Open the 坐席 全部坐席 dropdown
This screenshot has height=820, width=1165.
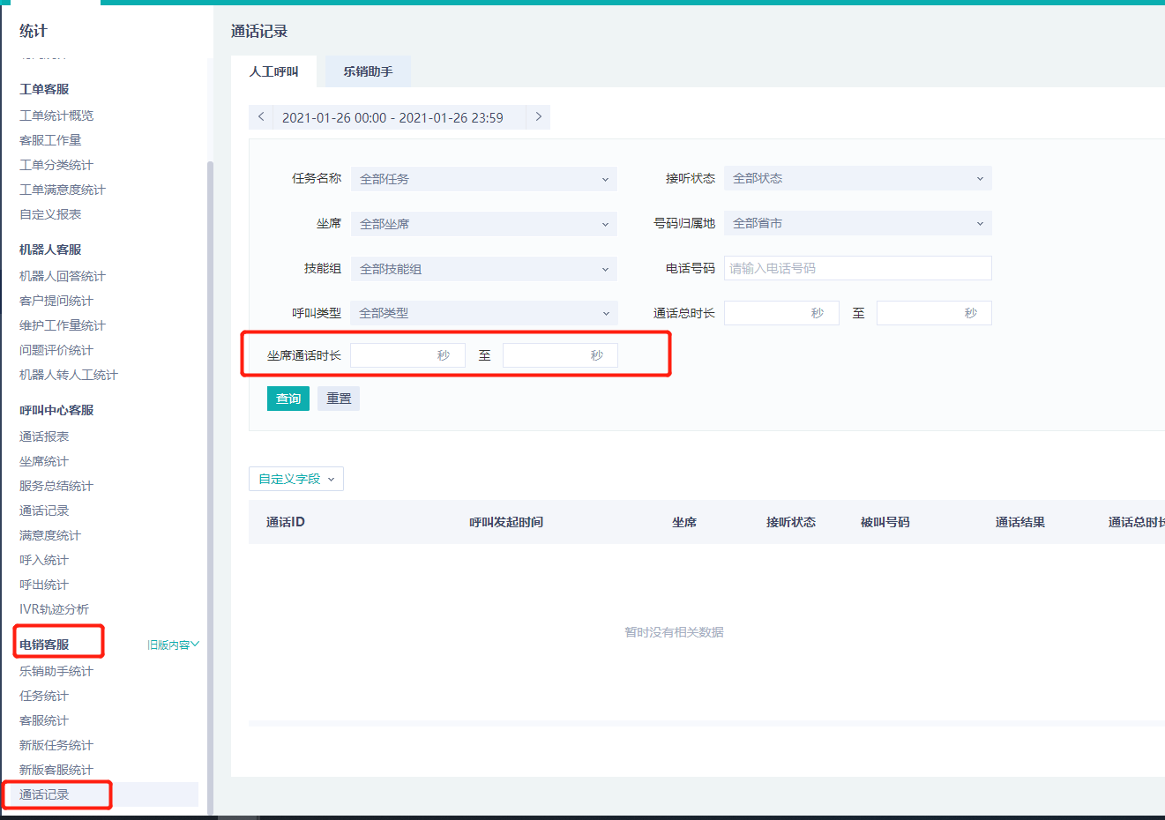484,224
